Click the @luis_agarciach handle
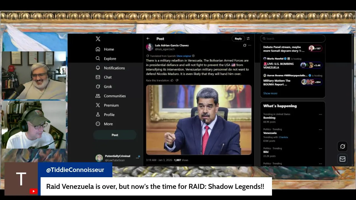This screenshot has height=200, width=356. coord(165,49)
